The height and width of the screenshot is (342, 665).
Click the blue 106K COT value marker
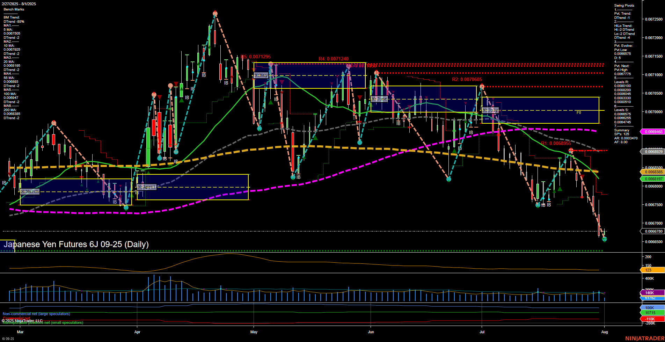tap(652, 308)
